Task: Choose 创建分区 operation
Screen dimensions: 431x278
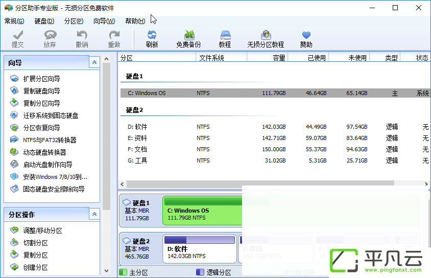Action: click(29, 267)
